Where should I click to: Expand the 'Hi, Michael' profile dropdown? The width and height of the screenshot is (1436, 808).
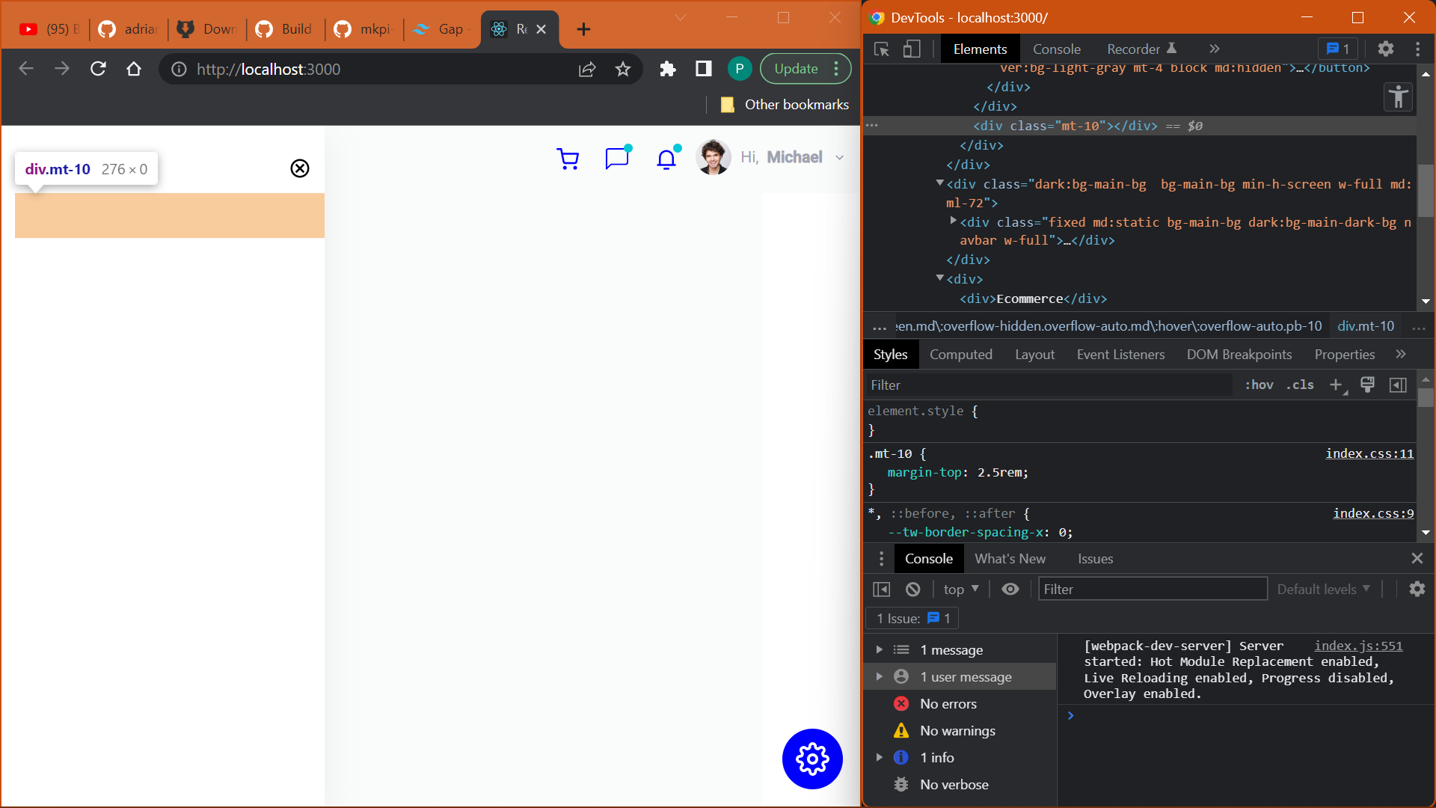coord(839,157)
